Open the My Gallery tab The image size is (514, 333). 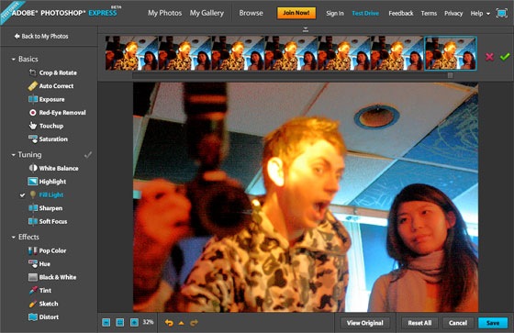(x=207, y=13)
